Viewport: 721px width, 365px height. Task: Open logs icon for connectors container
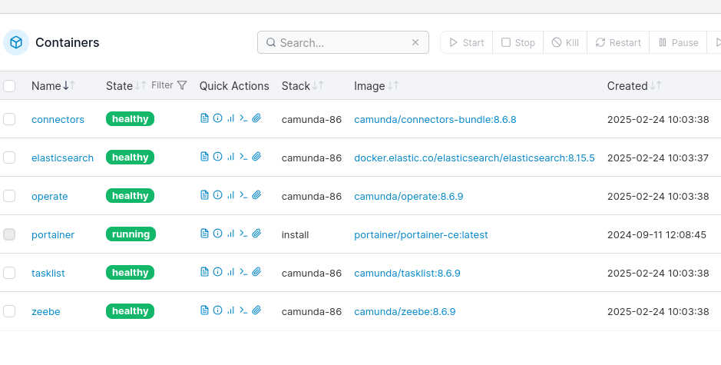point(204,118)
